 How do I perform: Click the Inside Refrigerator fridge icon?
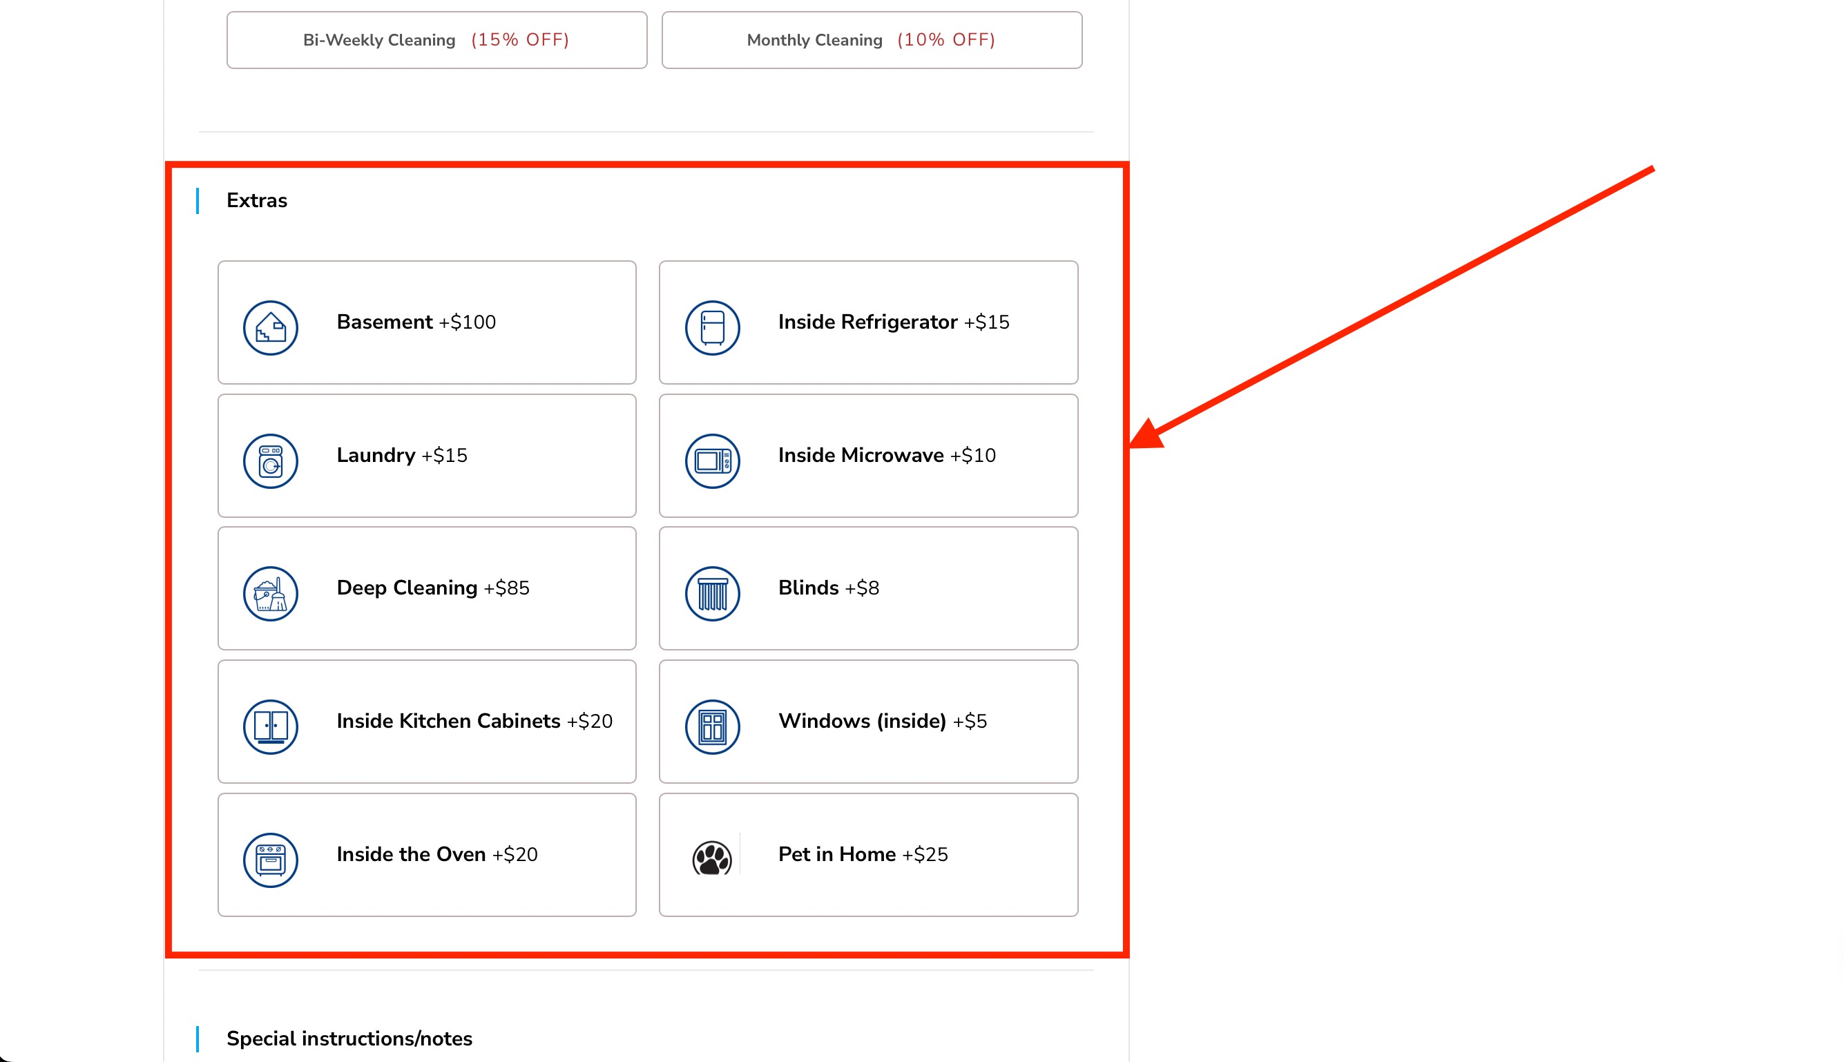pos(712,328)
